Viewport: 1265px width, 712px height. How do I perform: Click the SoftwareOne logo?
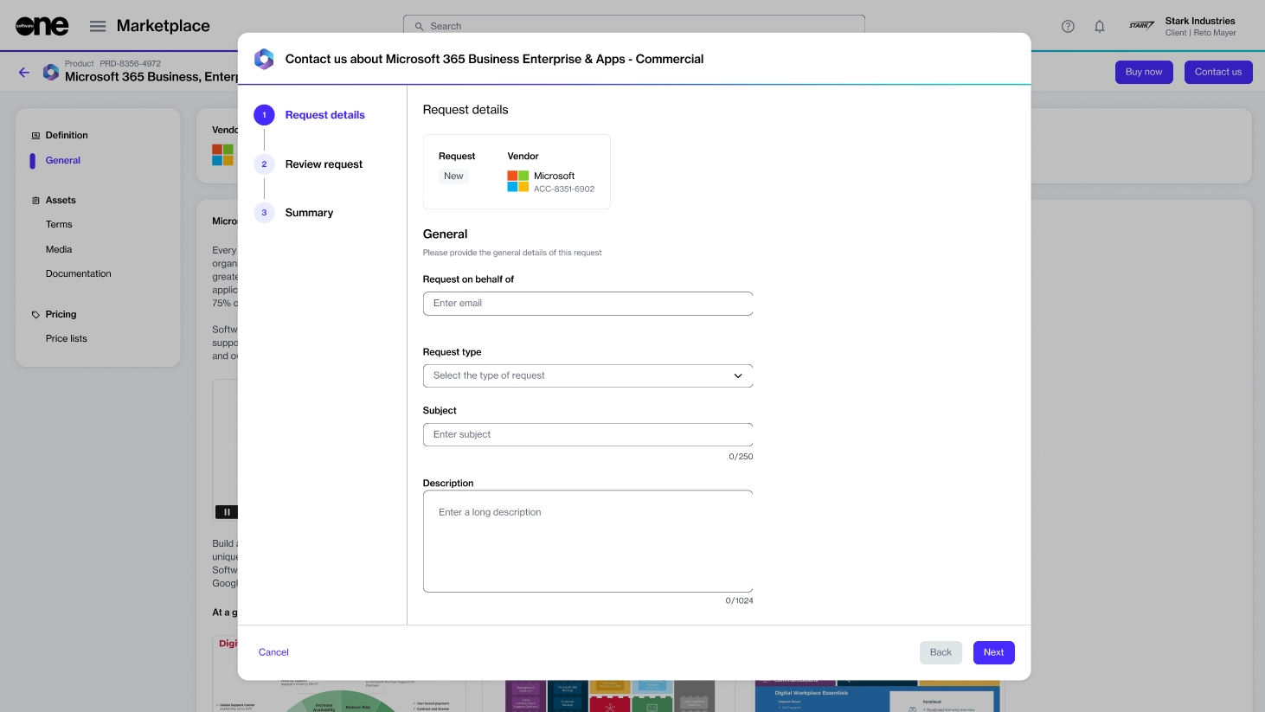(x=42, y=26)
